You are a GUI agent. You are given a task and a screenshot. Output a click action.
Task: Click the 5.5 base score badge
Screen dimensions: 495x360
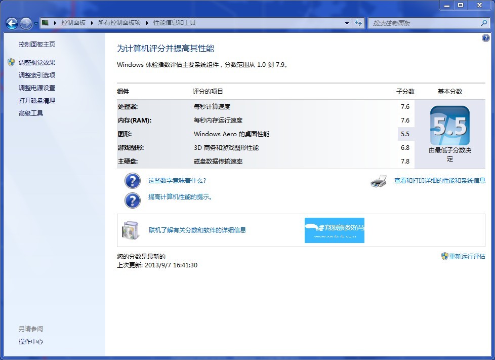[450, 126]
